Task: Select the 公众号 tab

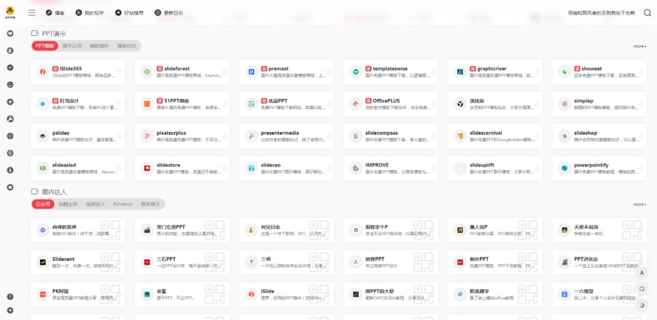Action: tap(43, 204)
